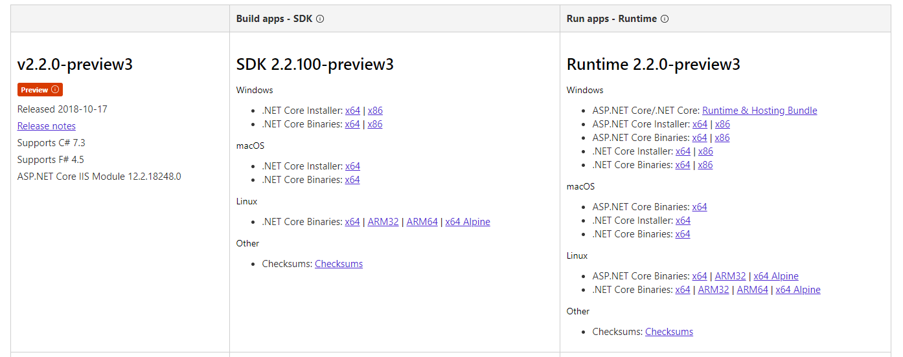This screenshot has height=357, width=903.
Task: Click the orange Preview badge
Action: click(x=40, y=90)
